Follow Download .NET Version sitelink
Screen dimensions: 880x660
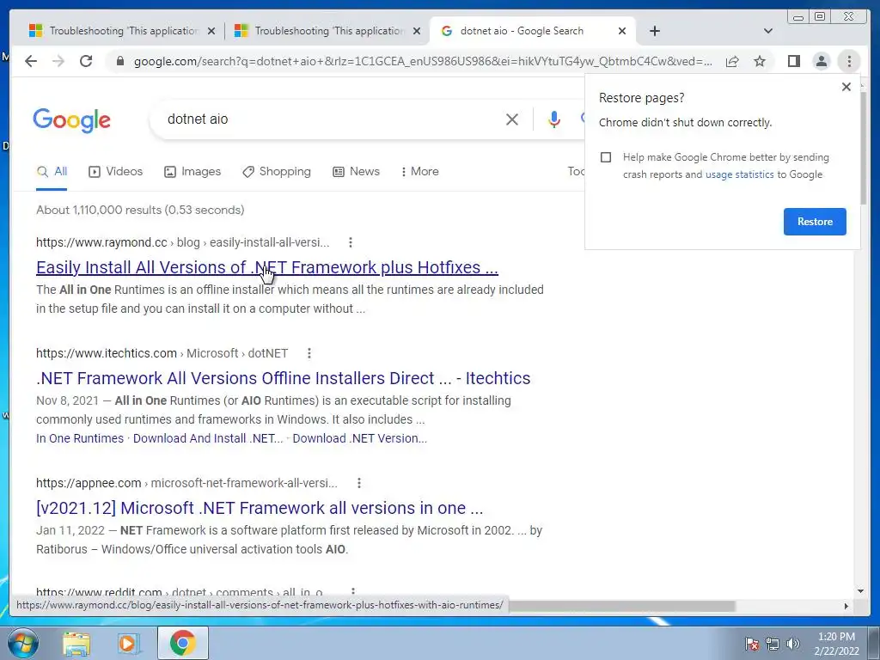pyautogui.click(x=360, y=438)
